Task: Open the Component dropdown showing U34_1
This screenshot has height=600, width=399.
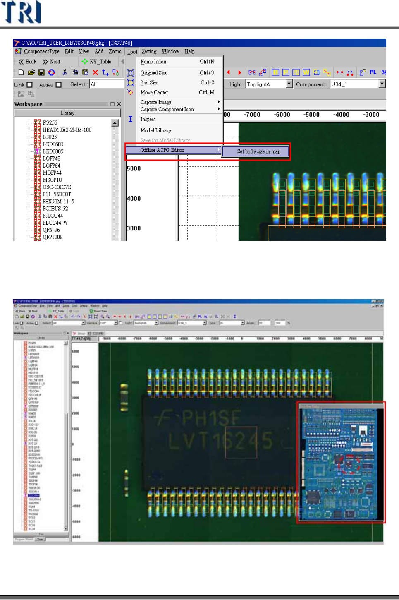Action: 382,84
